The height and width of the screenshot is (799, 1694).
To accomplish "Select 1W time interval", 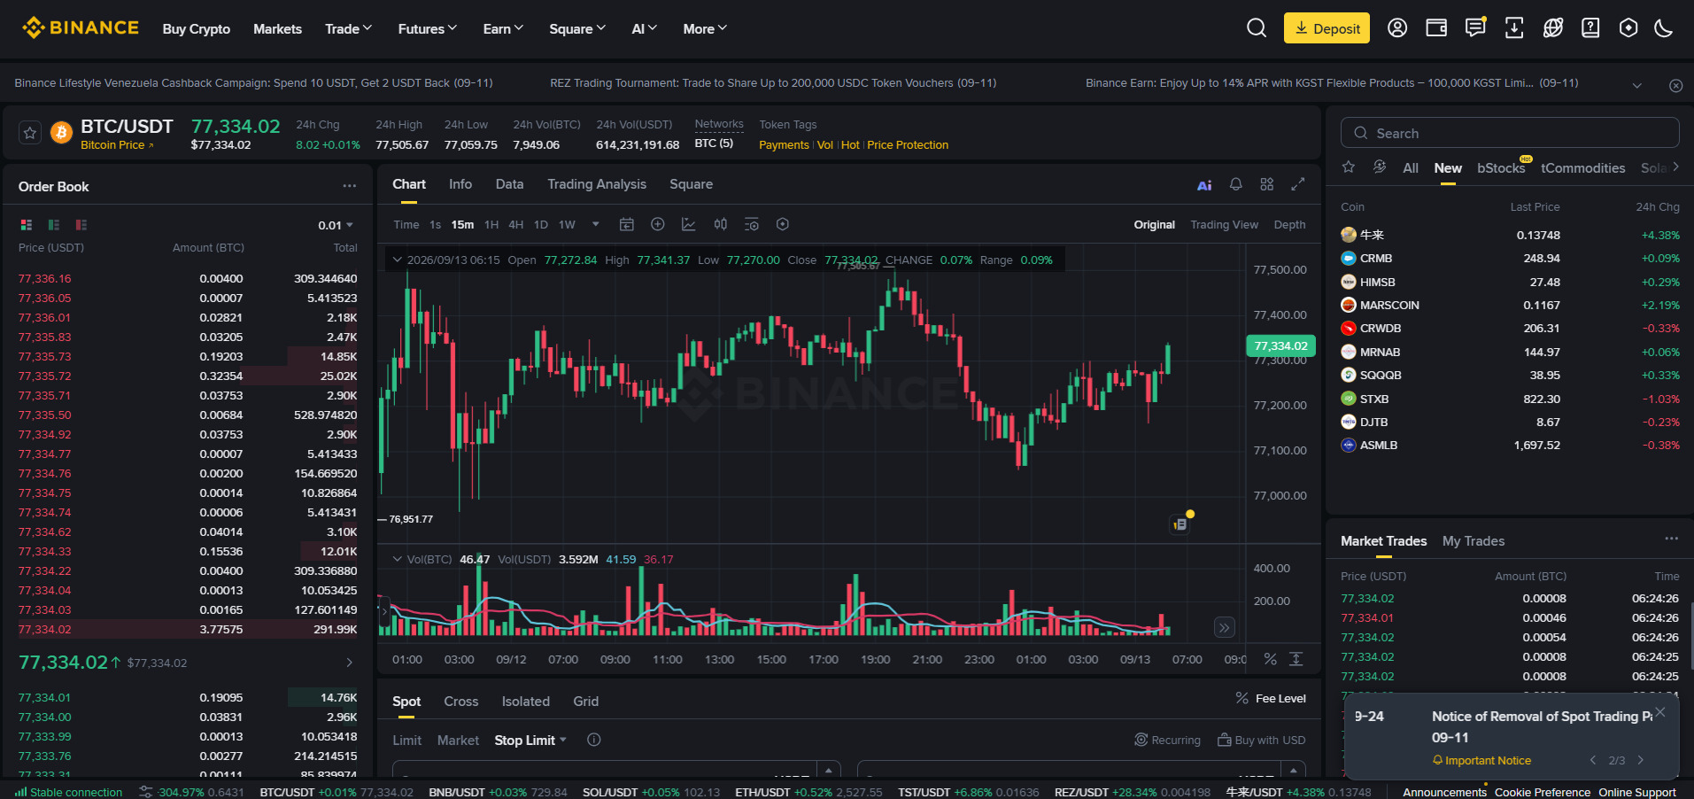I will pos(568,225).
